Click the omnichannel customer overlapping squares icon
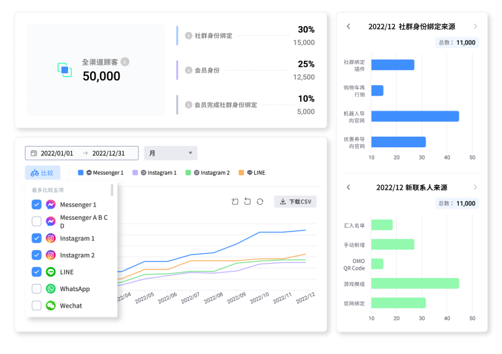The image size is (502, 354). pyautogui.click(x=65, y=70)
